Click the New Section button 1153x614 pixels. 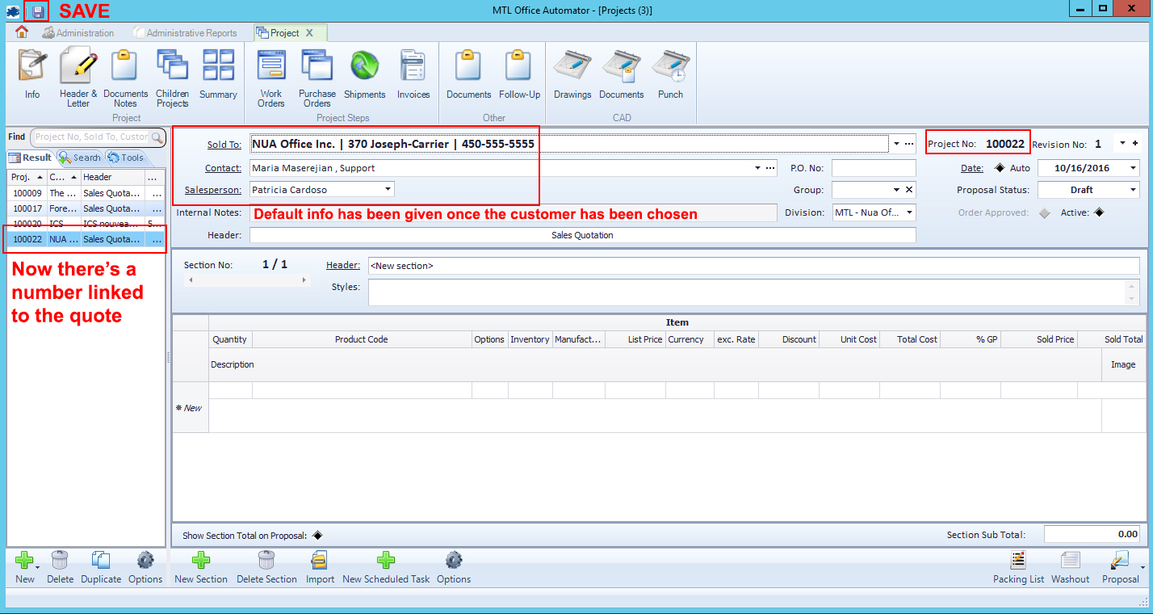point(201,568)
